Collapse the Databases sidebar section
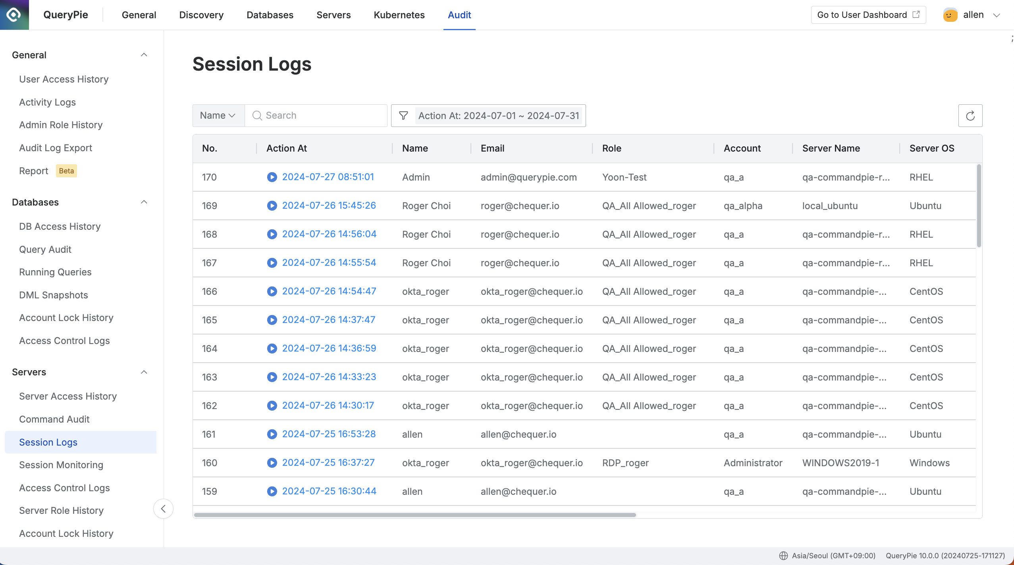The height and width of the screenshot is (565, 1014). 144,202
